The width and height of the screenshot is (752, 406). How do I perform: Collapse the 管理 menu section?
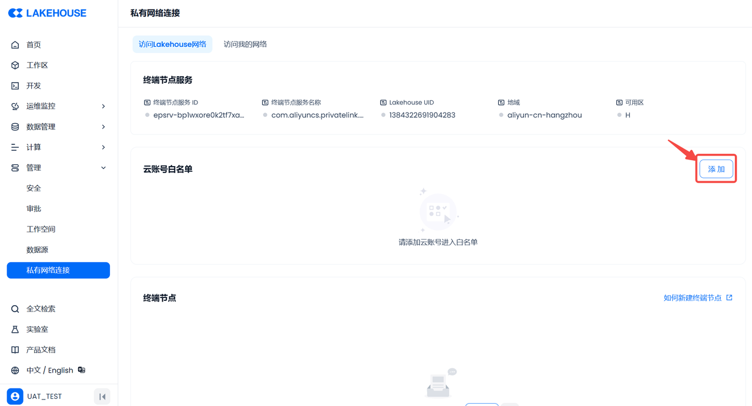(103, 168)
